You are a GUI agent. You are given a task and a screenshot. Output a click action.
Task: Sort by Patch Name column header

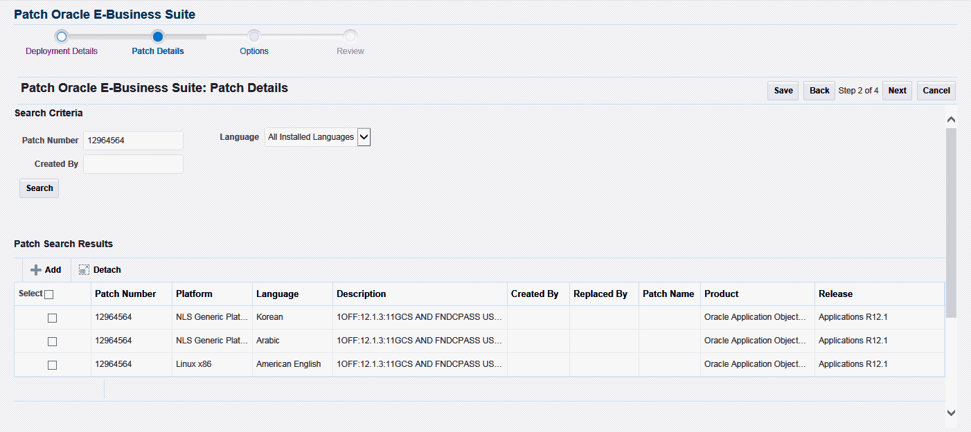pos(668,294)
